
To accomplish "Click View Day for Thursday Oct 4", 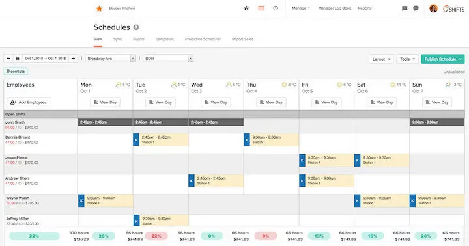I will (x=271, y=102).
